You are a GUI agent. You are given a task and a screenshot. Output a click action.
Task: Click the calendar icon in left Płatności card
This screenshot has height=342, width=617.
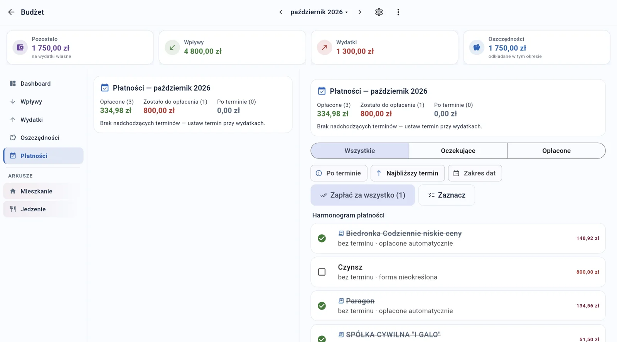(x=105, y=88)
